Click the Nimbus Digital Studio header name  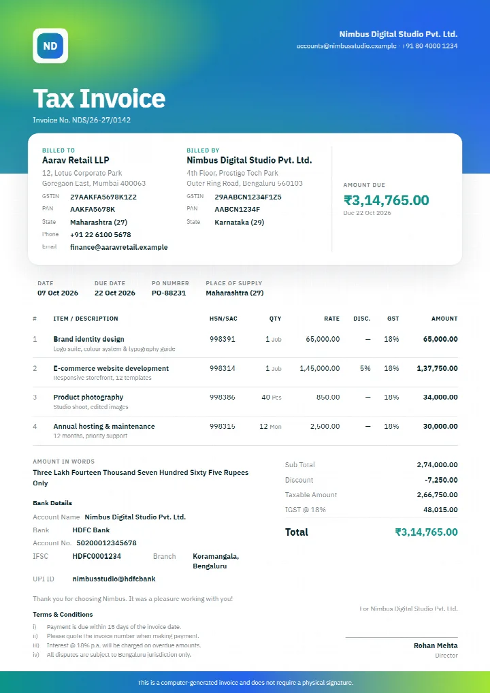398,34
